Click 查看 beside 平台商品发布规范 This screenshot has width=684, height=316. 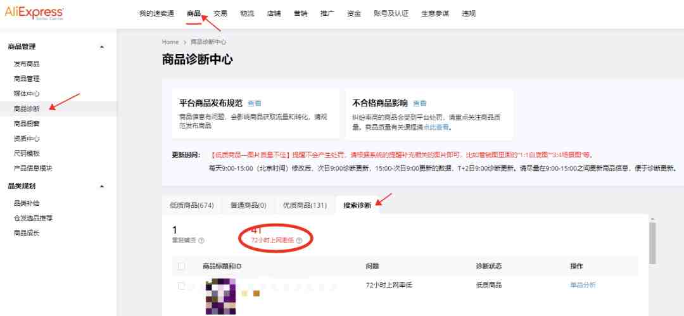(255, 103)
